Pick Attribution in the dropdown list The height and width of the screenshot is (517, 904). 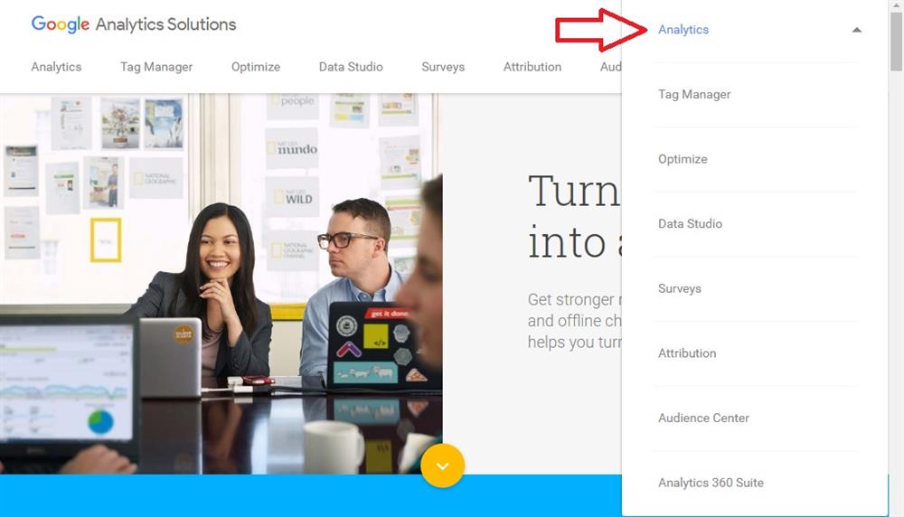click(x=687, y=353)
